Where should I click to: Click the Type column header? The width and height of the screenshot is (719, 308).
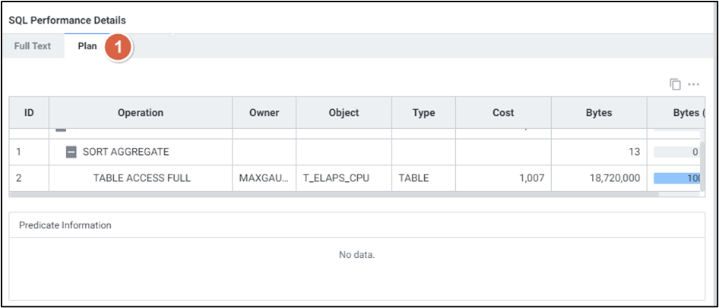pyautogui.click(x=423, y=113)
